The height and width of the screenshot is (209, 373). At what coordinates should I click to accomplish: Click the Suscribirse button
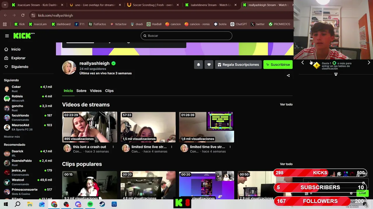coord(278,64)
